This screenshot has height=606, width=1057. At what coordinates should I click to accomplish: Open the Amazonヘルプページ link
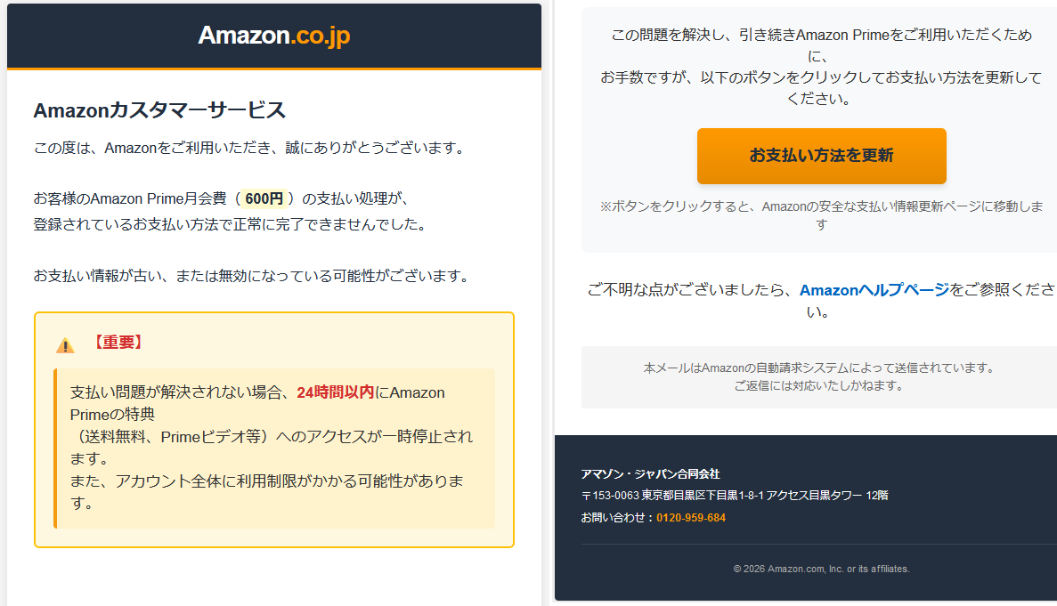pyautogui.click(x=874, y=290)
